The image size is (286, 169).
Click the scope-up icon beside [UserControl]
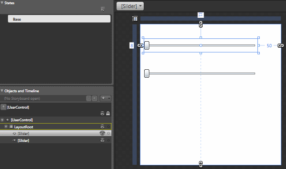[3, 107]
